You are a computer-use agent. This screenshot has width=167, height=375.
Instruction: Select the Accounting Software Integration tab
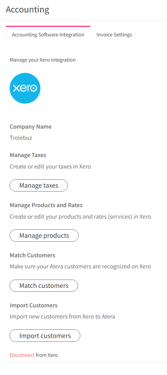coord(48,35)
